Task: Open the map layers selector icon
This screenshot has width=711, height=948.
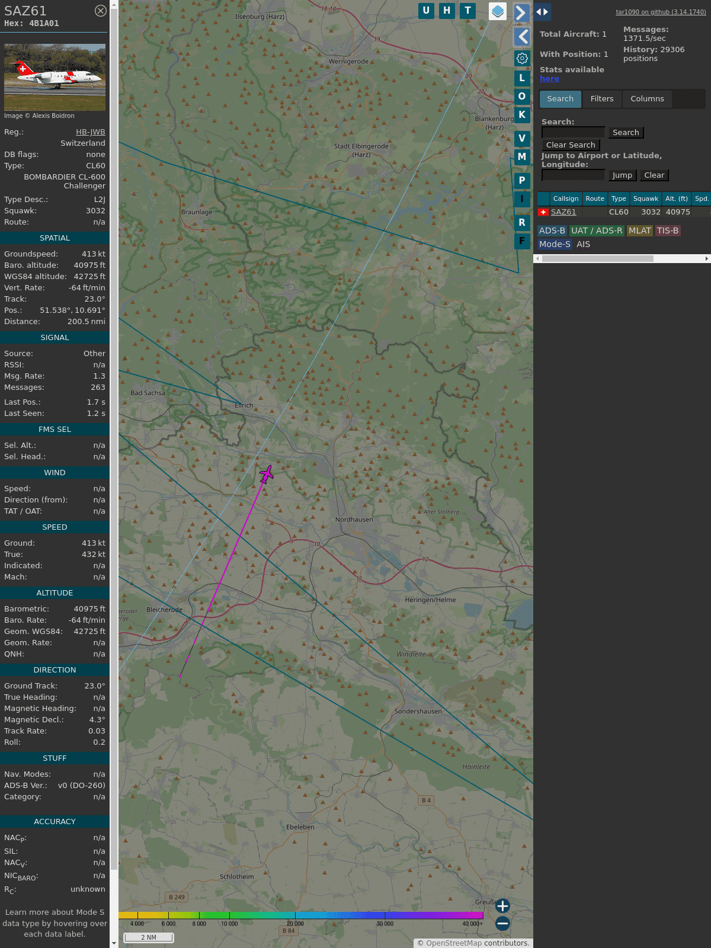Action: [498, 11]
